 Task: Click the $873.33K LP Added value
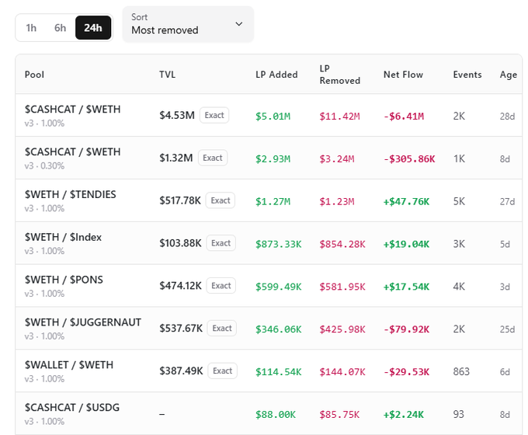point(278,244)
